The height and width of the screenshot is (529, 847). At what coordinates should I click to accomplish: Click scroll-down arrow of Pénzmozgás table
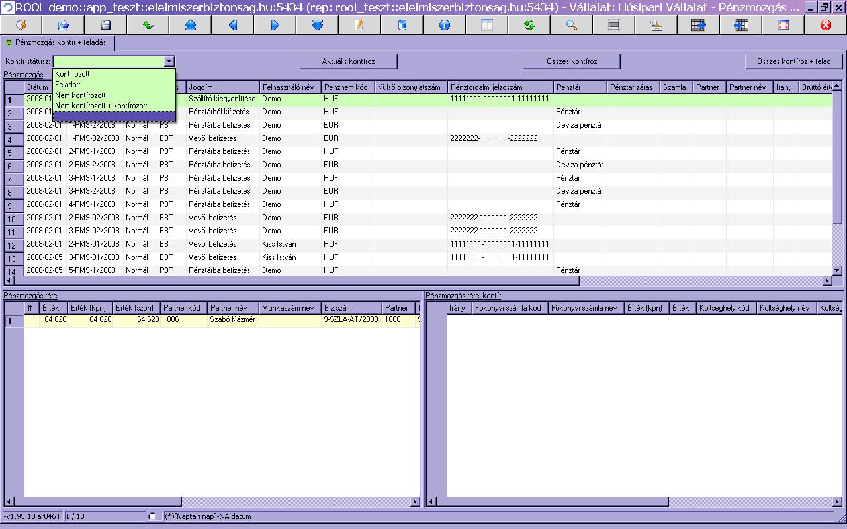tap(837, 270)
